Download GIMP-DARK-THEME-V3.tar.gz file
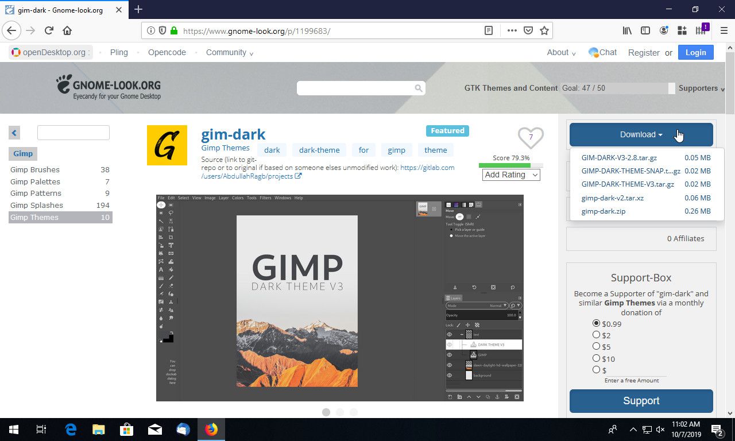 point(628,184)
